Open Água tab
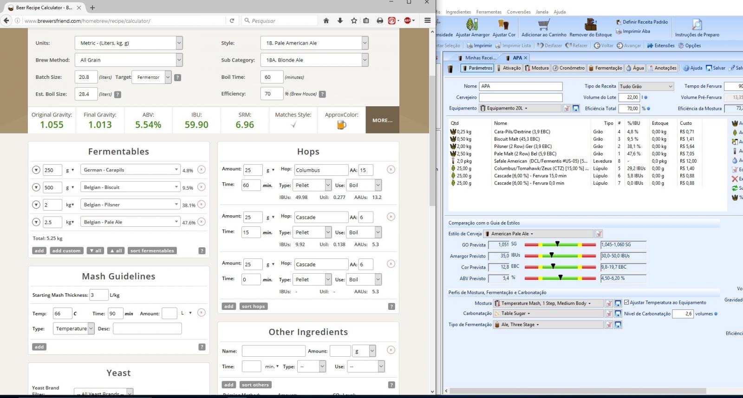Viewport: 743px width, 398px height. coord(635,68)
